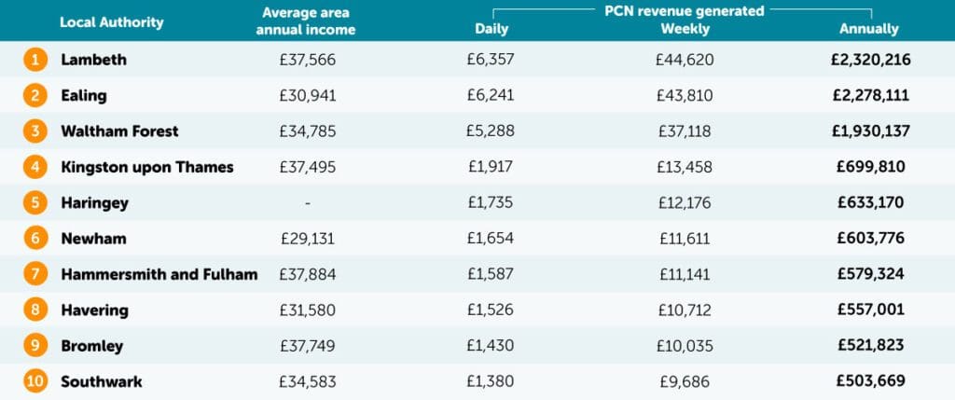
Task: Select Southwark's annual figure £503,669
Action: [870, 381]
